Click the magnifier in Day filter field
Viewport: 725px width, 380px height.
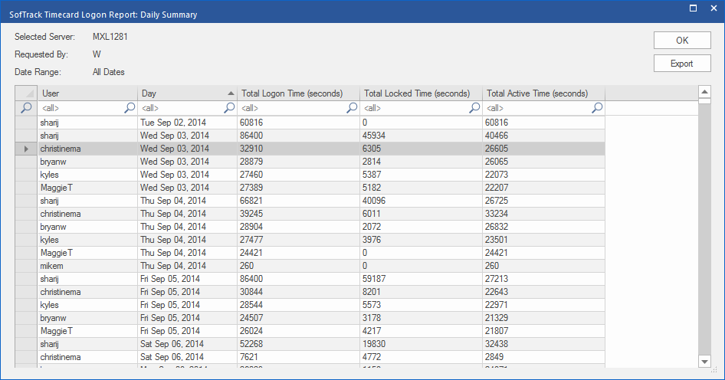point(229,109)
